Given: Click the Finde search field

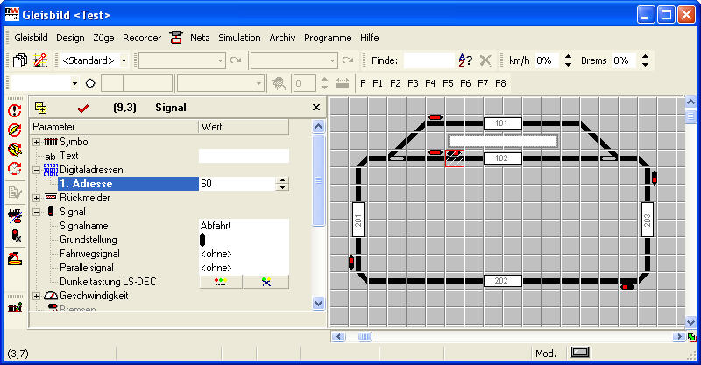Looking at the screenshot, I should pos(428,60).
